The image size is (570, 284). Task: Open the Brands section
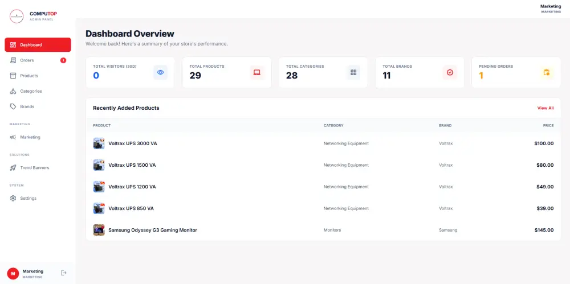click(38, 106)
